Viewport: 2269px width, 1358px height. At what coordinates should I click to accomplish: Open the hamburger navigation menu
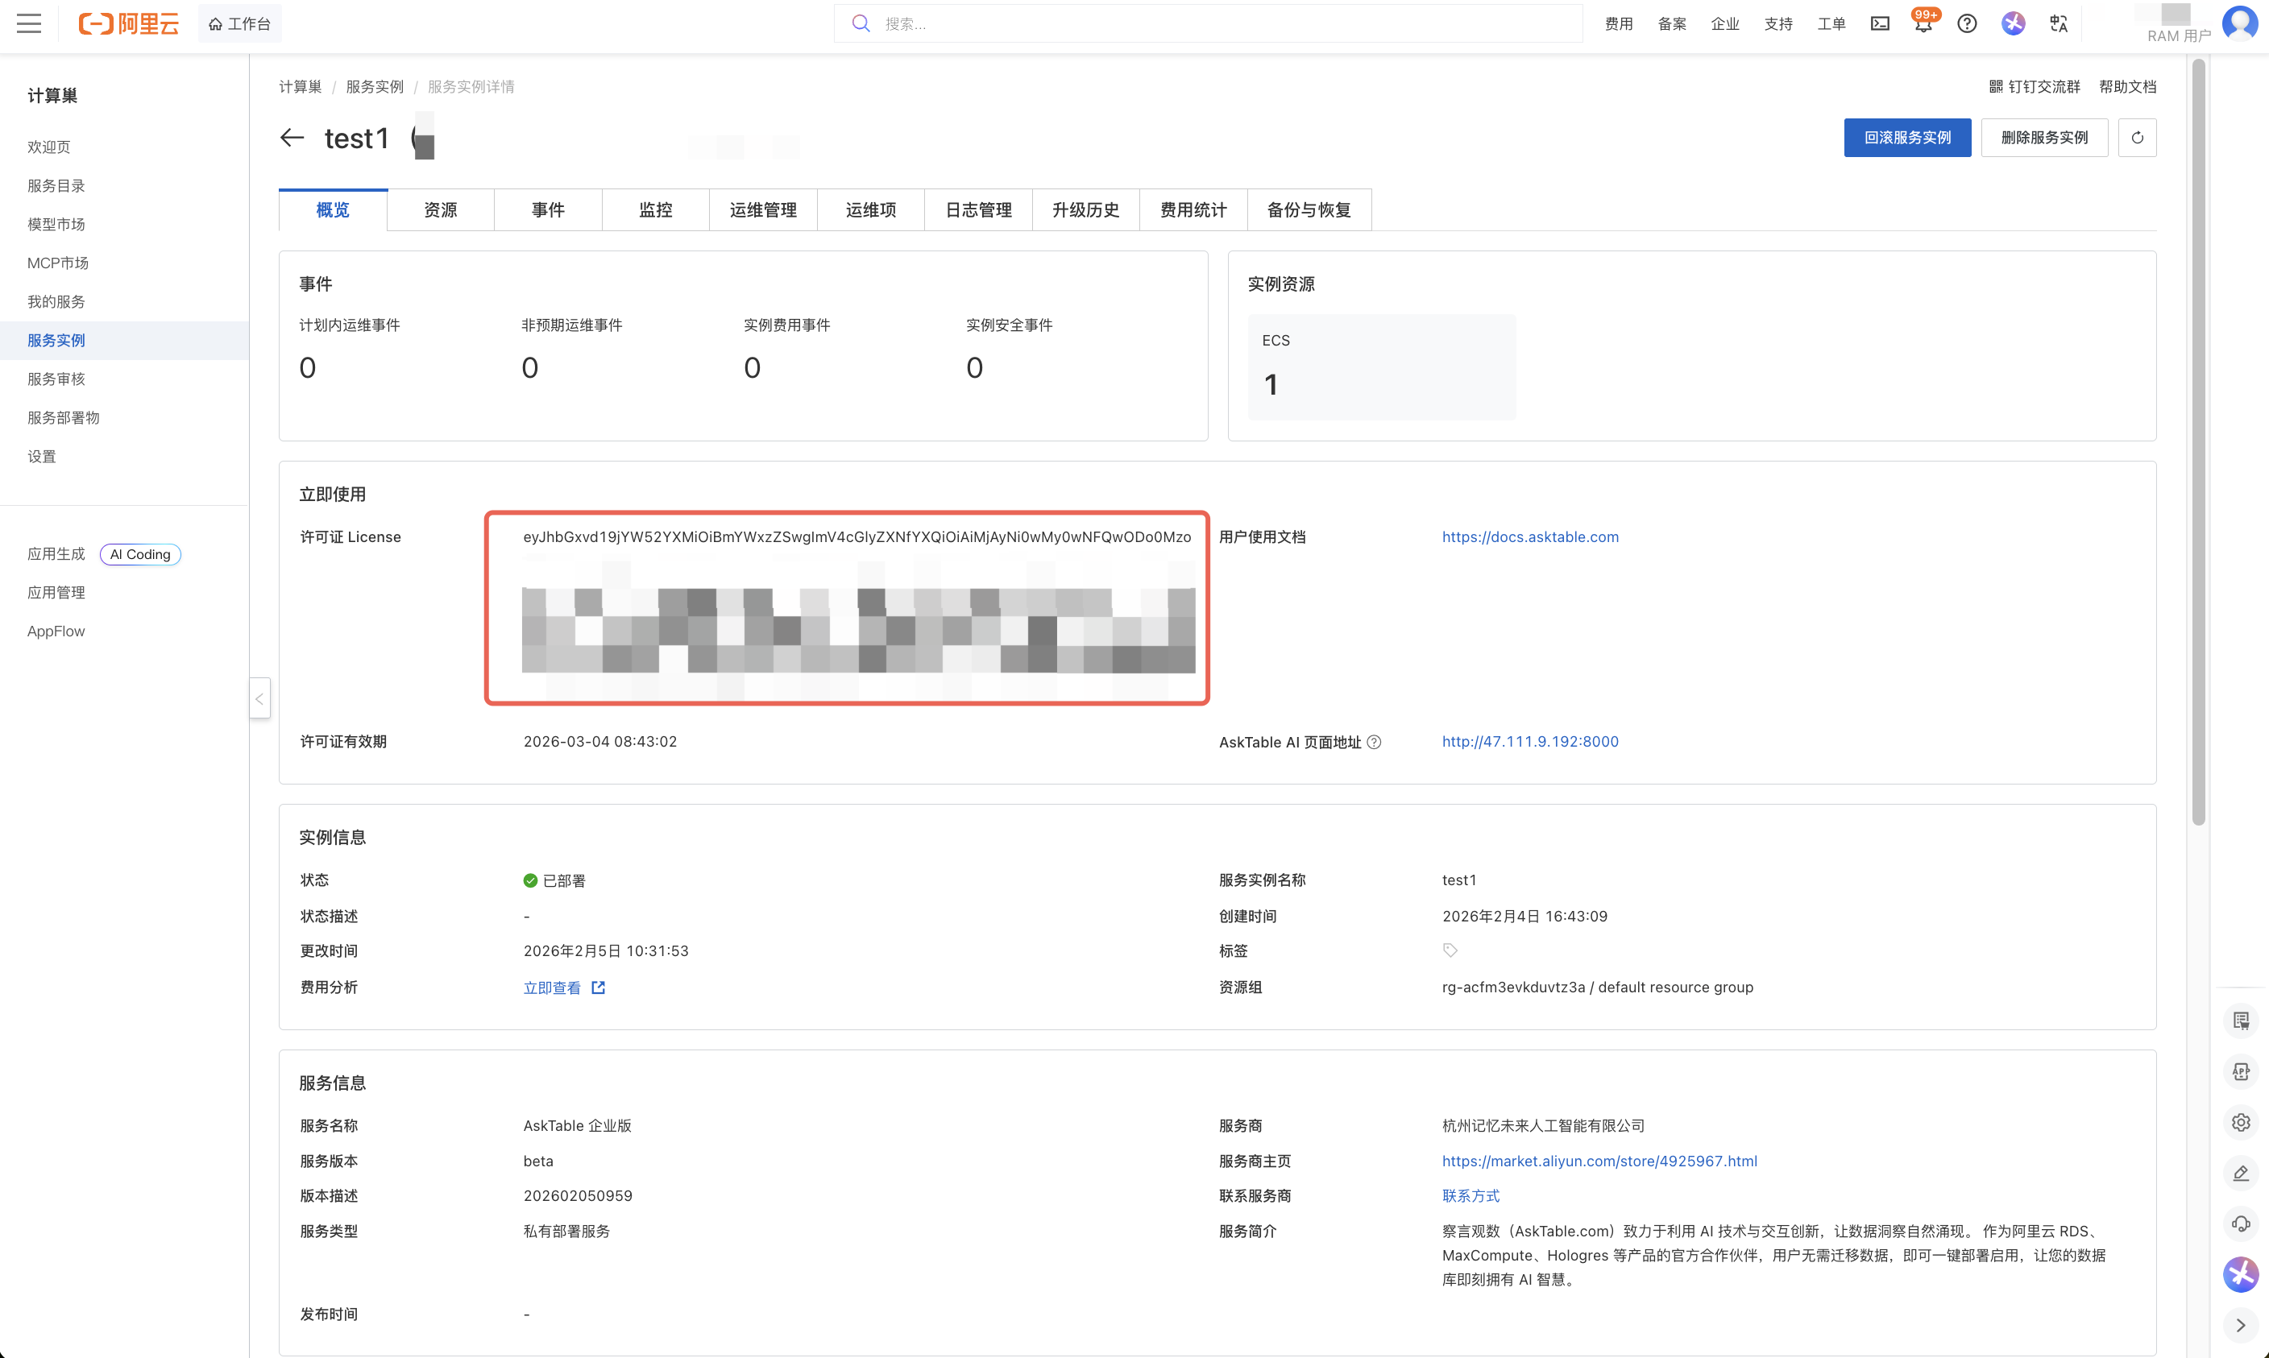(29, 24)
